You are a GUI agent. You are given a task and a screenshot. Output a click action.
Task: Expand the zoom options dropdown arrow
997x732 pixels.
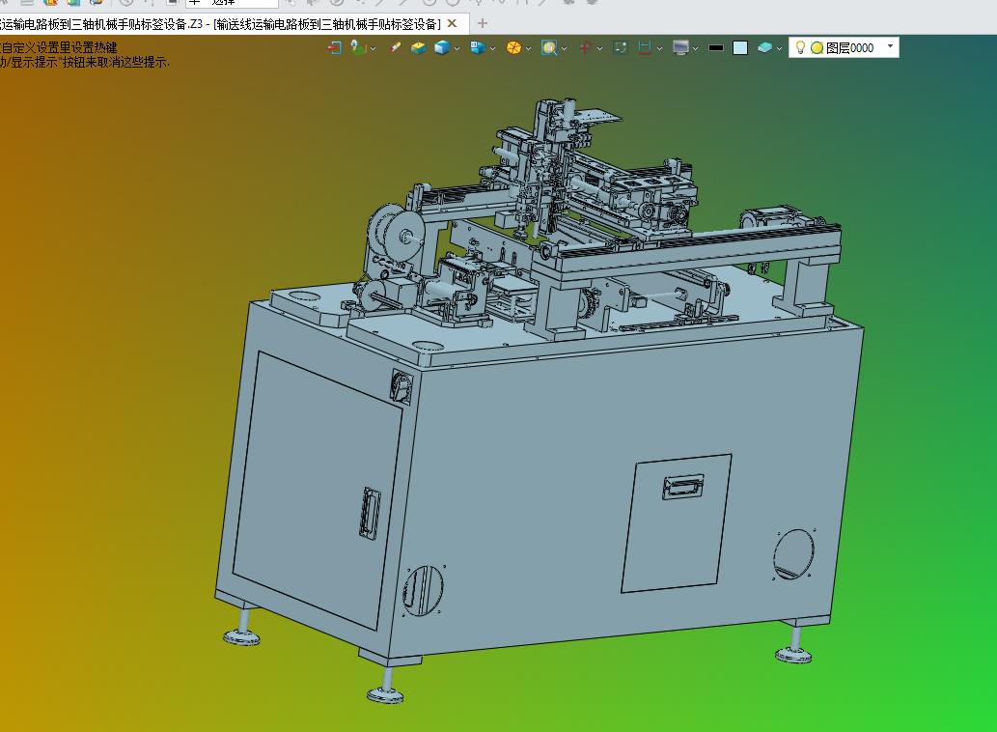[x=564, y=48]
